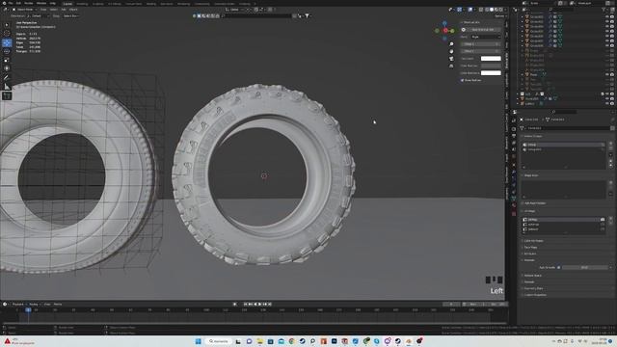Image resolution: width=617 pixels, height=347 pixels.
Task: Activate the Move tool in toolbar
Action: pyautogui.click(x=7, y=42)
